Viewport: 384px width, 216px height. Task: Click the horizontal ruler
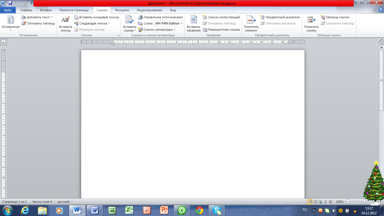tap(193, 42)
